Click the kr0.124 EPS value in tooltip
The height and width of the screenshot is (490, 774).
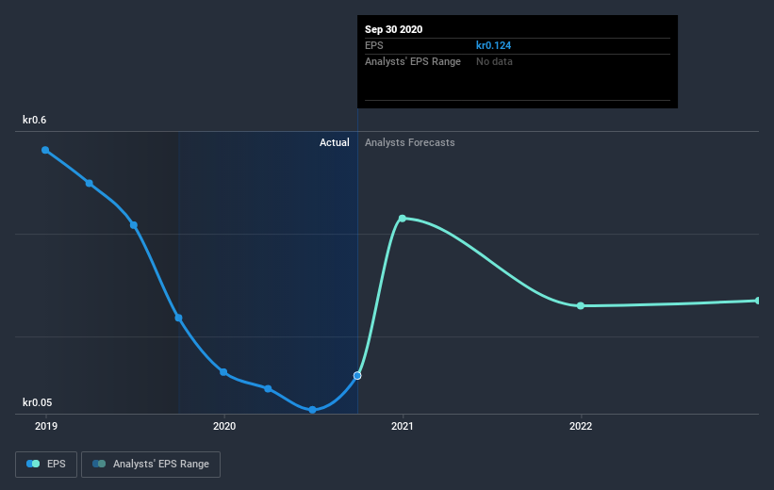[x=493, y=45]
